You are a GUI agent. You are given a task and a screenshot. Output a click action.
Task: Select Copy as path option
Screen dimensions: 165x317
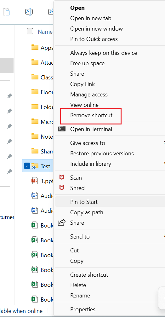click(87, 212)
